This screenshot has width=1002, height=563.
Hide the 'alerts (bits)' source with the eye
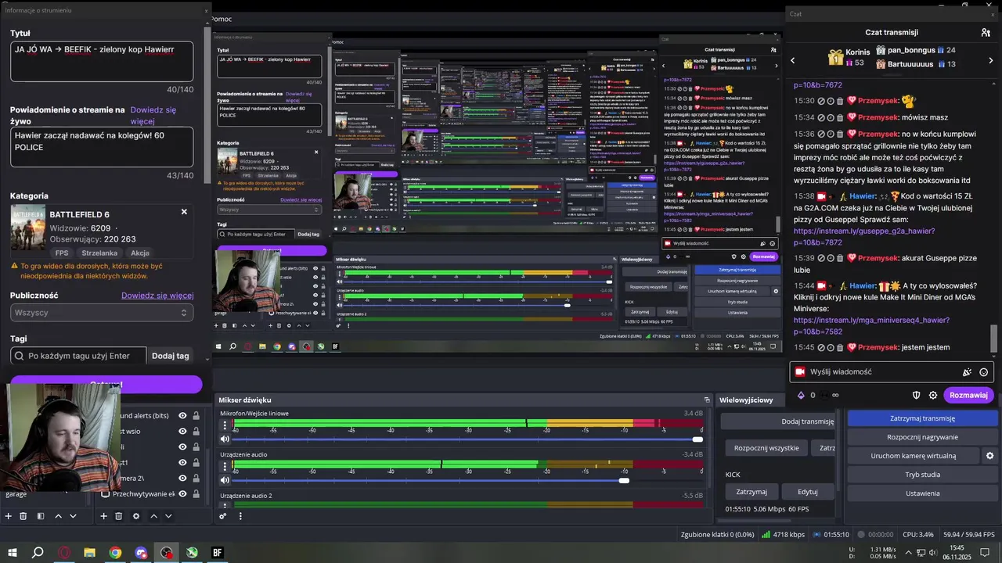click(x=182, y=416)
